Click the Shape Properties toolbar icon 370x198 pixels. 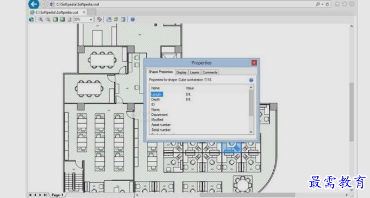coord(99,20)
